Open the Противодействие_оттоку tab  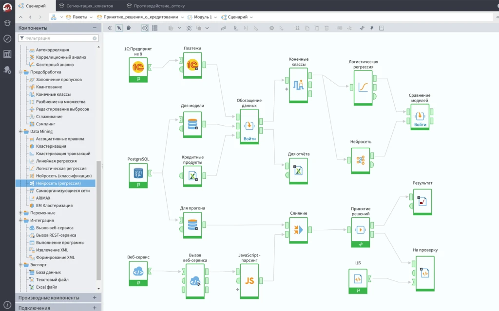(x=158, y=5)
